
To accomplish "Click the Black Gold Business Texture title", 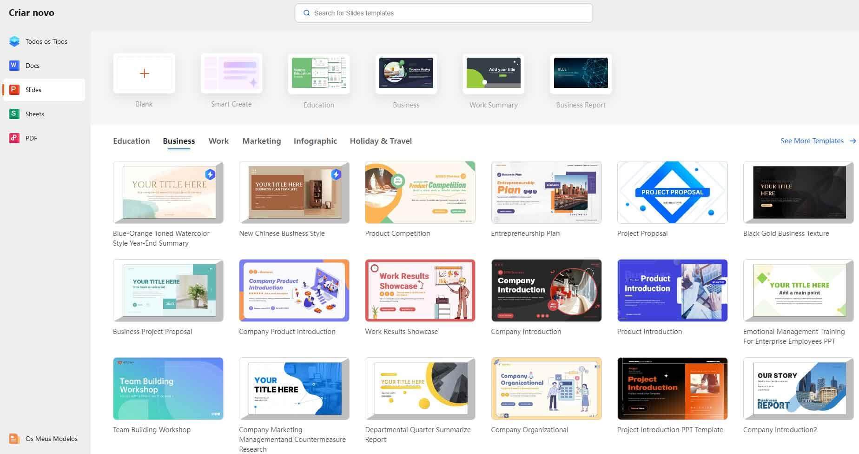I will 786,234.
